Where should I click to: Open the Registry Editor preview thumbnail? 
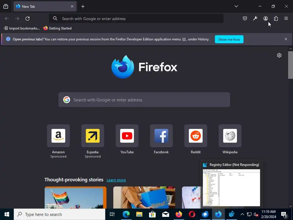click(x=231, y=188)
